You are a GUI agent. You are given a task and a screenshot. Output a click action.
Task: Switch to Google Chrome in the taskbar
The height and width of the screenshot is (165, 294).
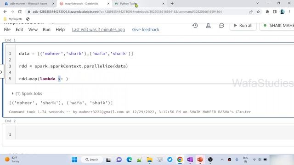pyautogui.click(x=180, y=159)
